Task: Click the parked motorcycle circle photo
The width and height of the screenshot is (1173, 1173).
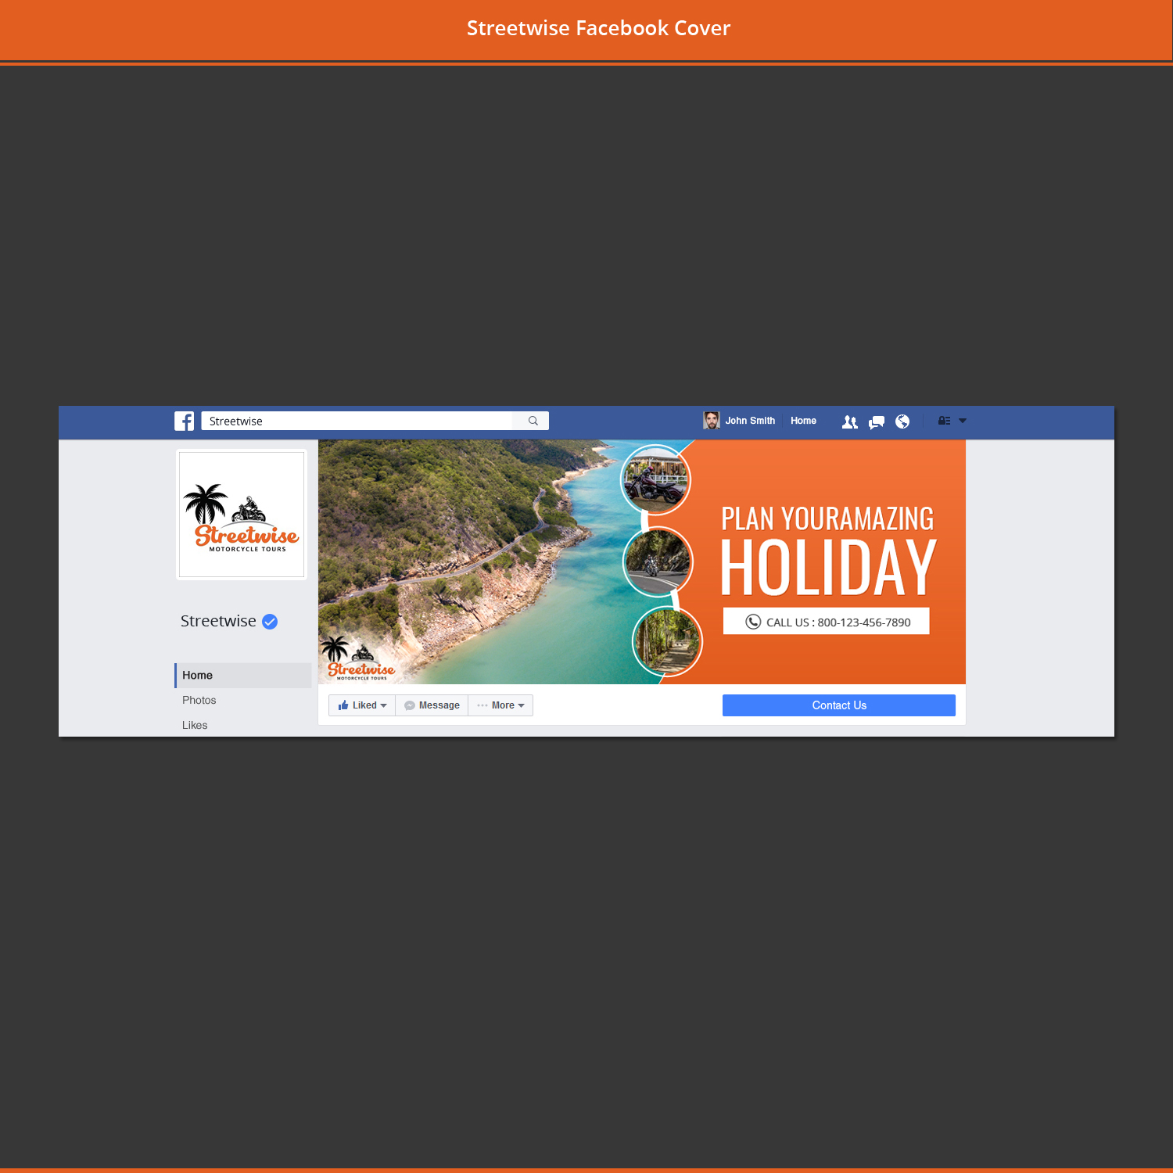Action: coord(656,480)
